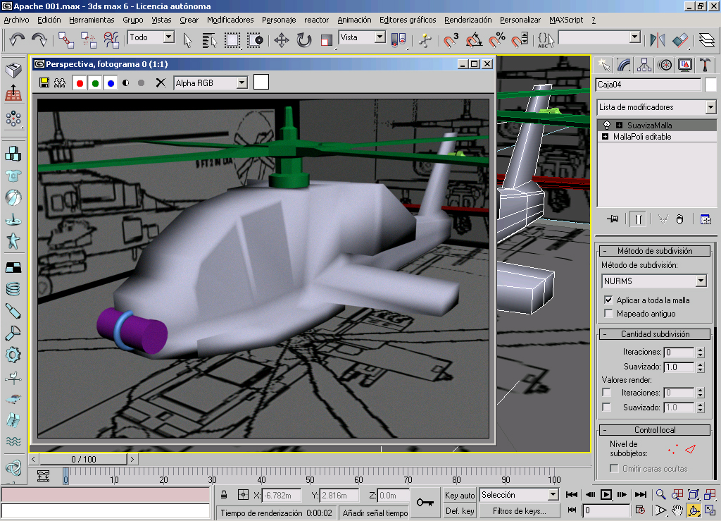Image resolution: width=721 pixels, height=521 pixels.
Task: Click the Redo arrow icon
Action: pyautogui.click(x=39, y=39)
